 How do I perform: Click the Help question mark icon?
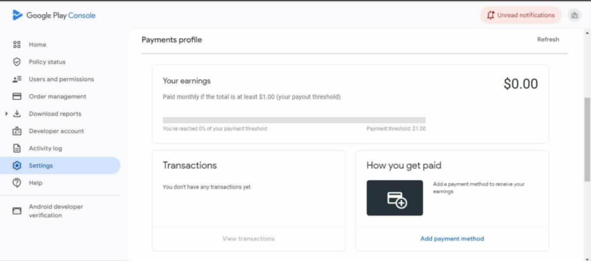click(17, 183)
